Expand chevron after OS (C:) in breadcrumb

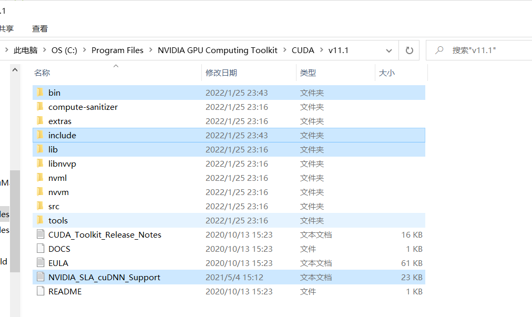pyautogui.click(x=85, y=50)
